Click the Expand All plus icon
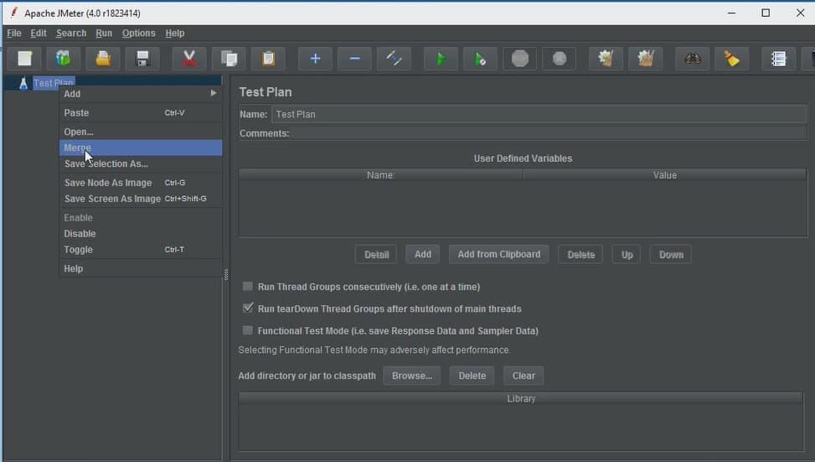 (x=315, y=58)
